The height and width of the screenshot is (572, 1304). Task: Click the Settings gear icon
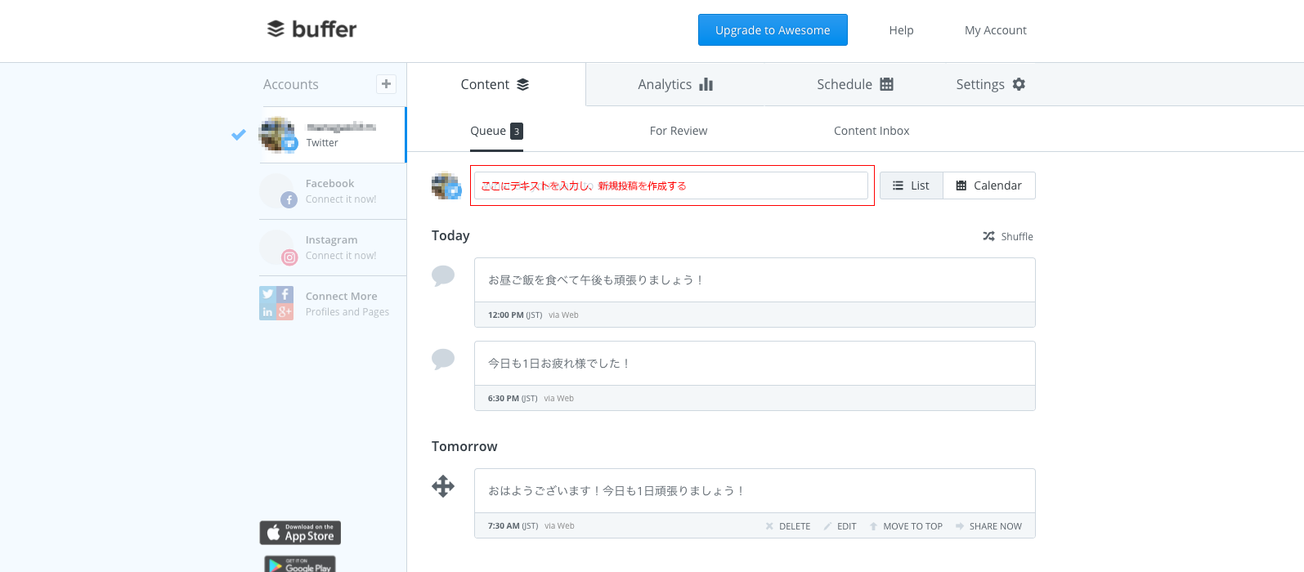(1019, 84)
